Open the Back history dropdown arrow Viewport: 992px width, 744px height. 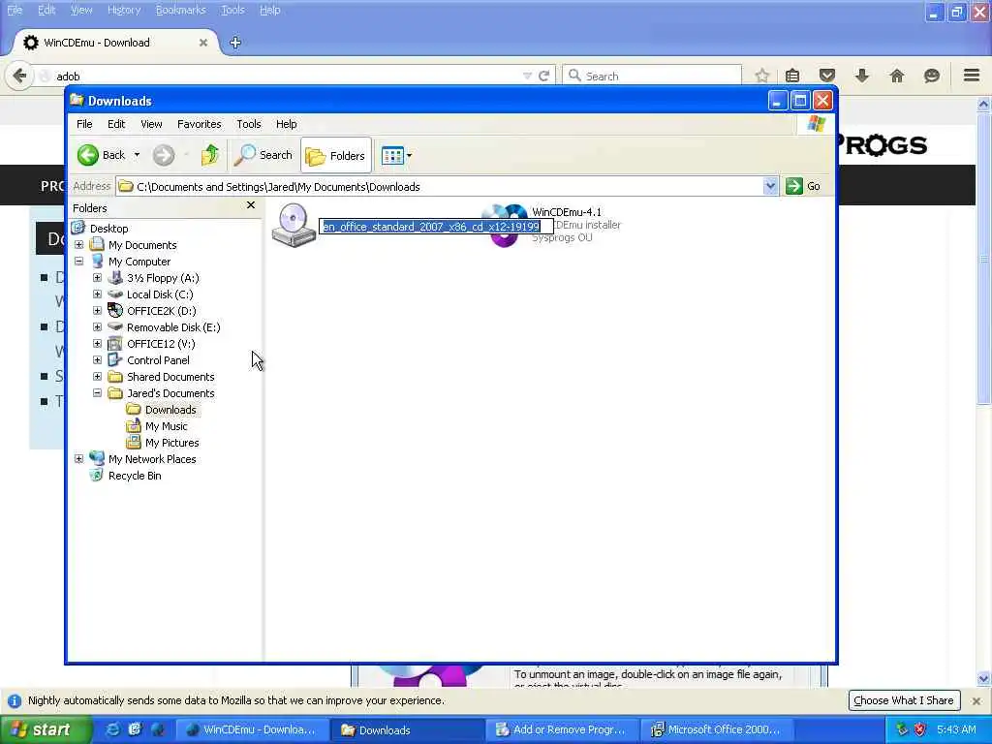click(137, 155)
